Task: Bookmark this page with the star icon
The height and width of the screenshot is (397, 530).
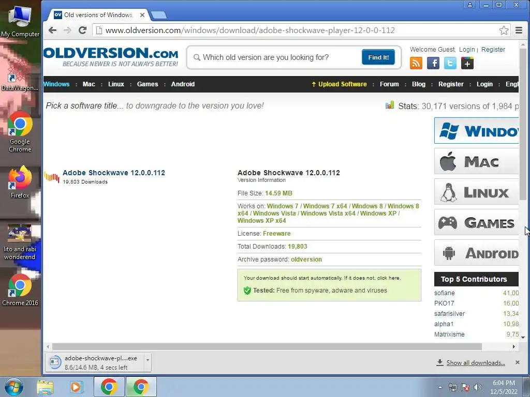Action: tap(504, 30)
